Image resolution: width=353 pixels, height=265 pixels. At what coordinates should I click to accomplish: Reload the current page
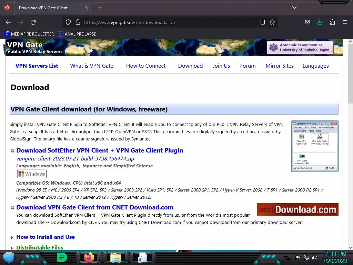click(33, 22)
